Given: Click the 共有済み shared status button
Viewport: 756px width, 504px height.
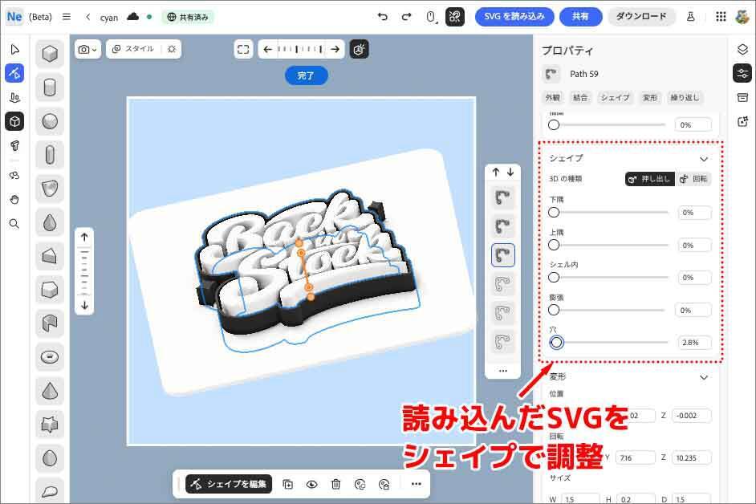Looking at the screenshot, I should pyautogui.click(x=188, y=17).
